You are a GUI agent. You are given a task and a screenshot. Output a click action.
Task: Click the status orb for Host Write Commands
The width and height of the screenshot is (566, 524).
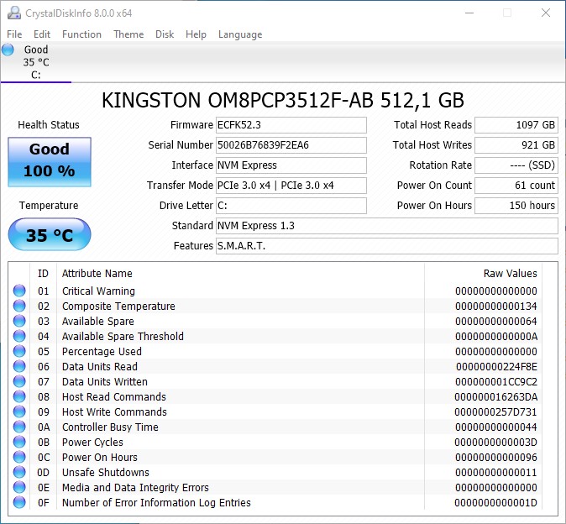click(19, 411)
